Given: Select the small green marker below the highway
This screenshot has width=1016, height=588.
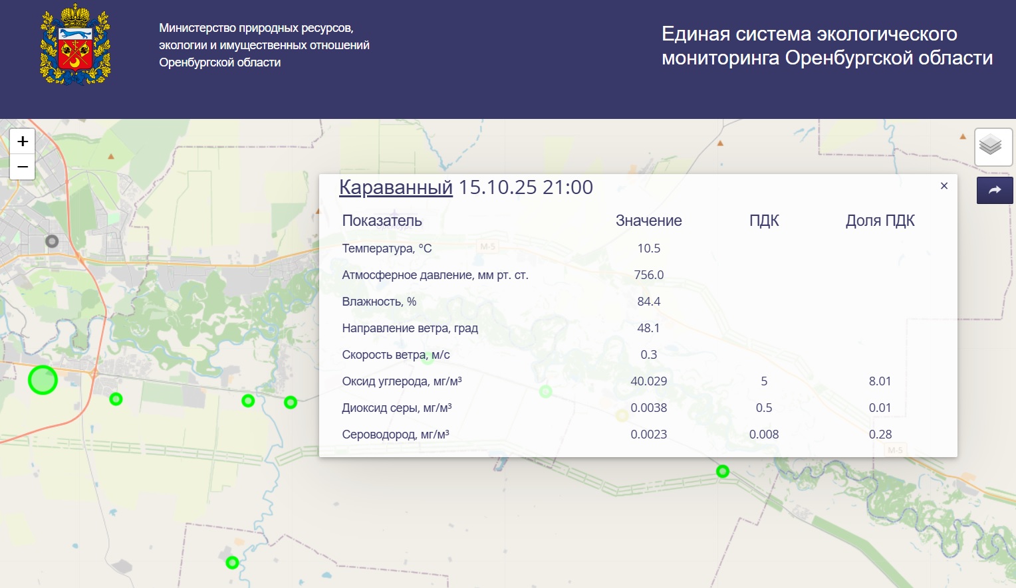Looking at the screenshot, I should 116,399.
